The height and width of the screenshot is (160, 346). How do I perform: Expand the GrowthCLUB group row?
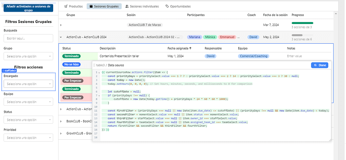click(61, 133)
